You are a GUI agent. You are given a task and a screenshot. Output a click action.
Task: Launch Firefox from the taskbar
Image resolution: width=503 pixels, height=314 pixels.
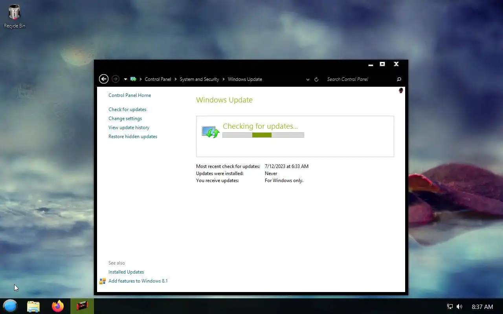coord(58,306)
